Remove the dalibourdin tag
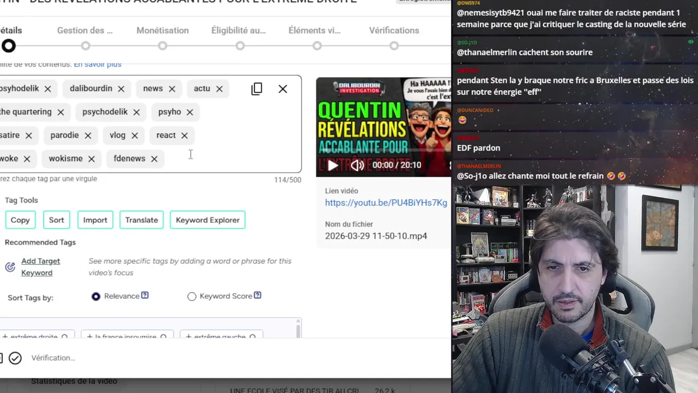The image size is (698, 393). 121,89
